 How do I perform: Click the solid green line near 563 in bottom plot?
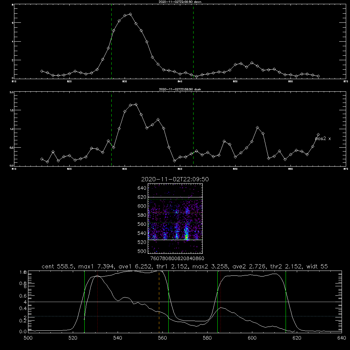click(x=168, y=301)
